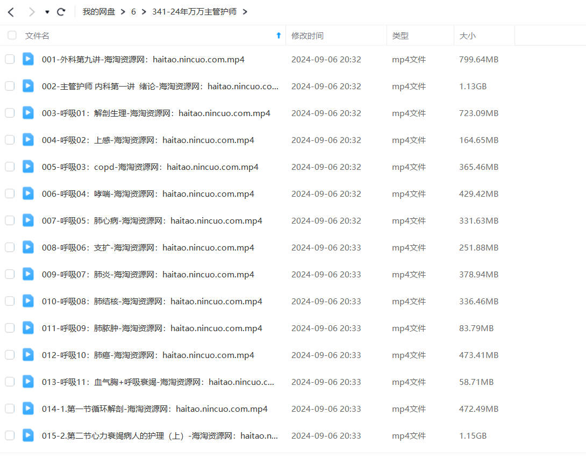Expand chevron after folder 6
This screenshot has height=465, width=586.
pyautogui.click(x=144, y=12)
